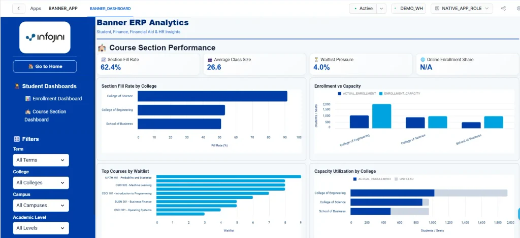Image resolution: width=520 pixels, height=238 pixels.
Task: Click the Capacity Utilization by College heading
Action: pyautogui.click(x=345, y=171)
